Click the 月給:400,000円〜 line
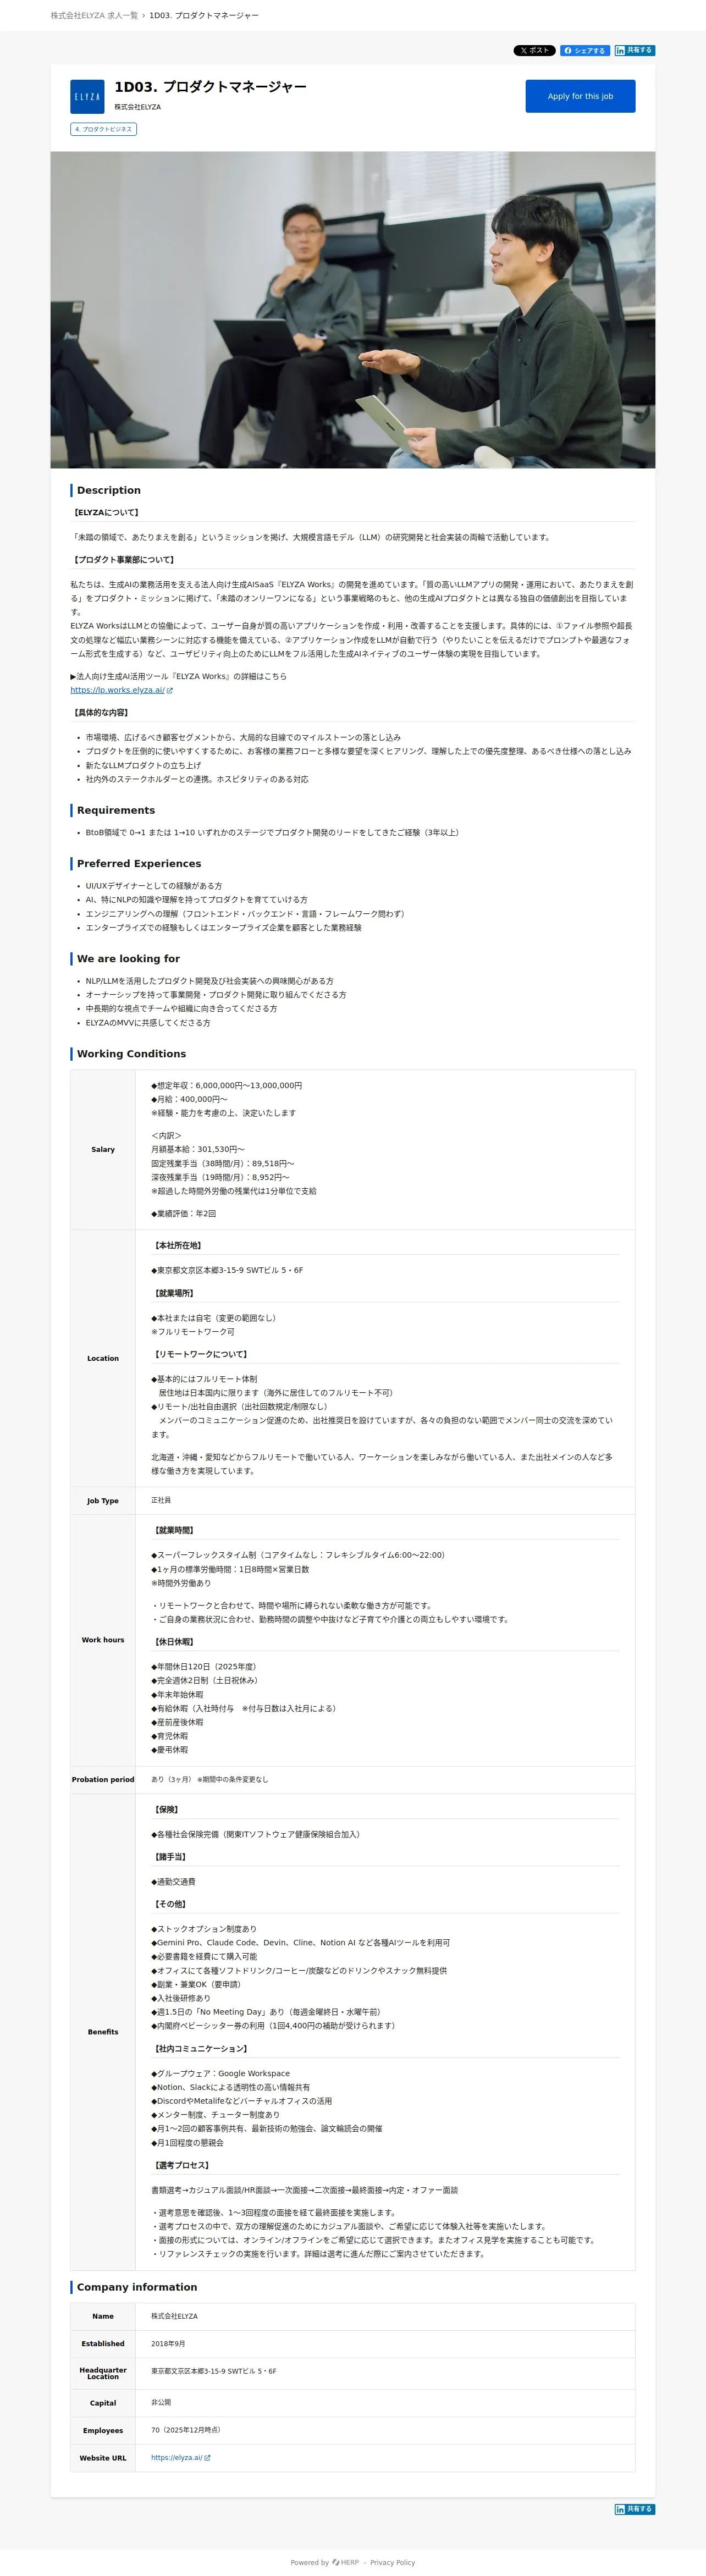The image size is (706, 2576). pyautogui.click(x=189, y=1099)
